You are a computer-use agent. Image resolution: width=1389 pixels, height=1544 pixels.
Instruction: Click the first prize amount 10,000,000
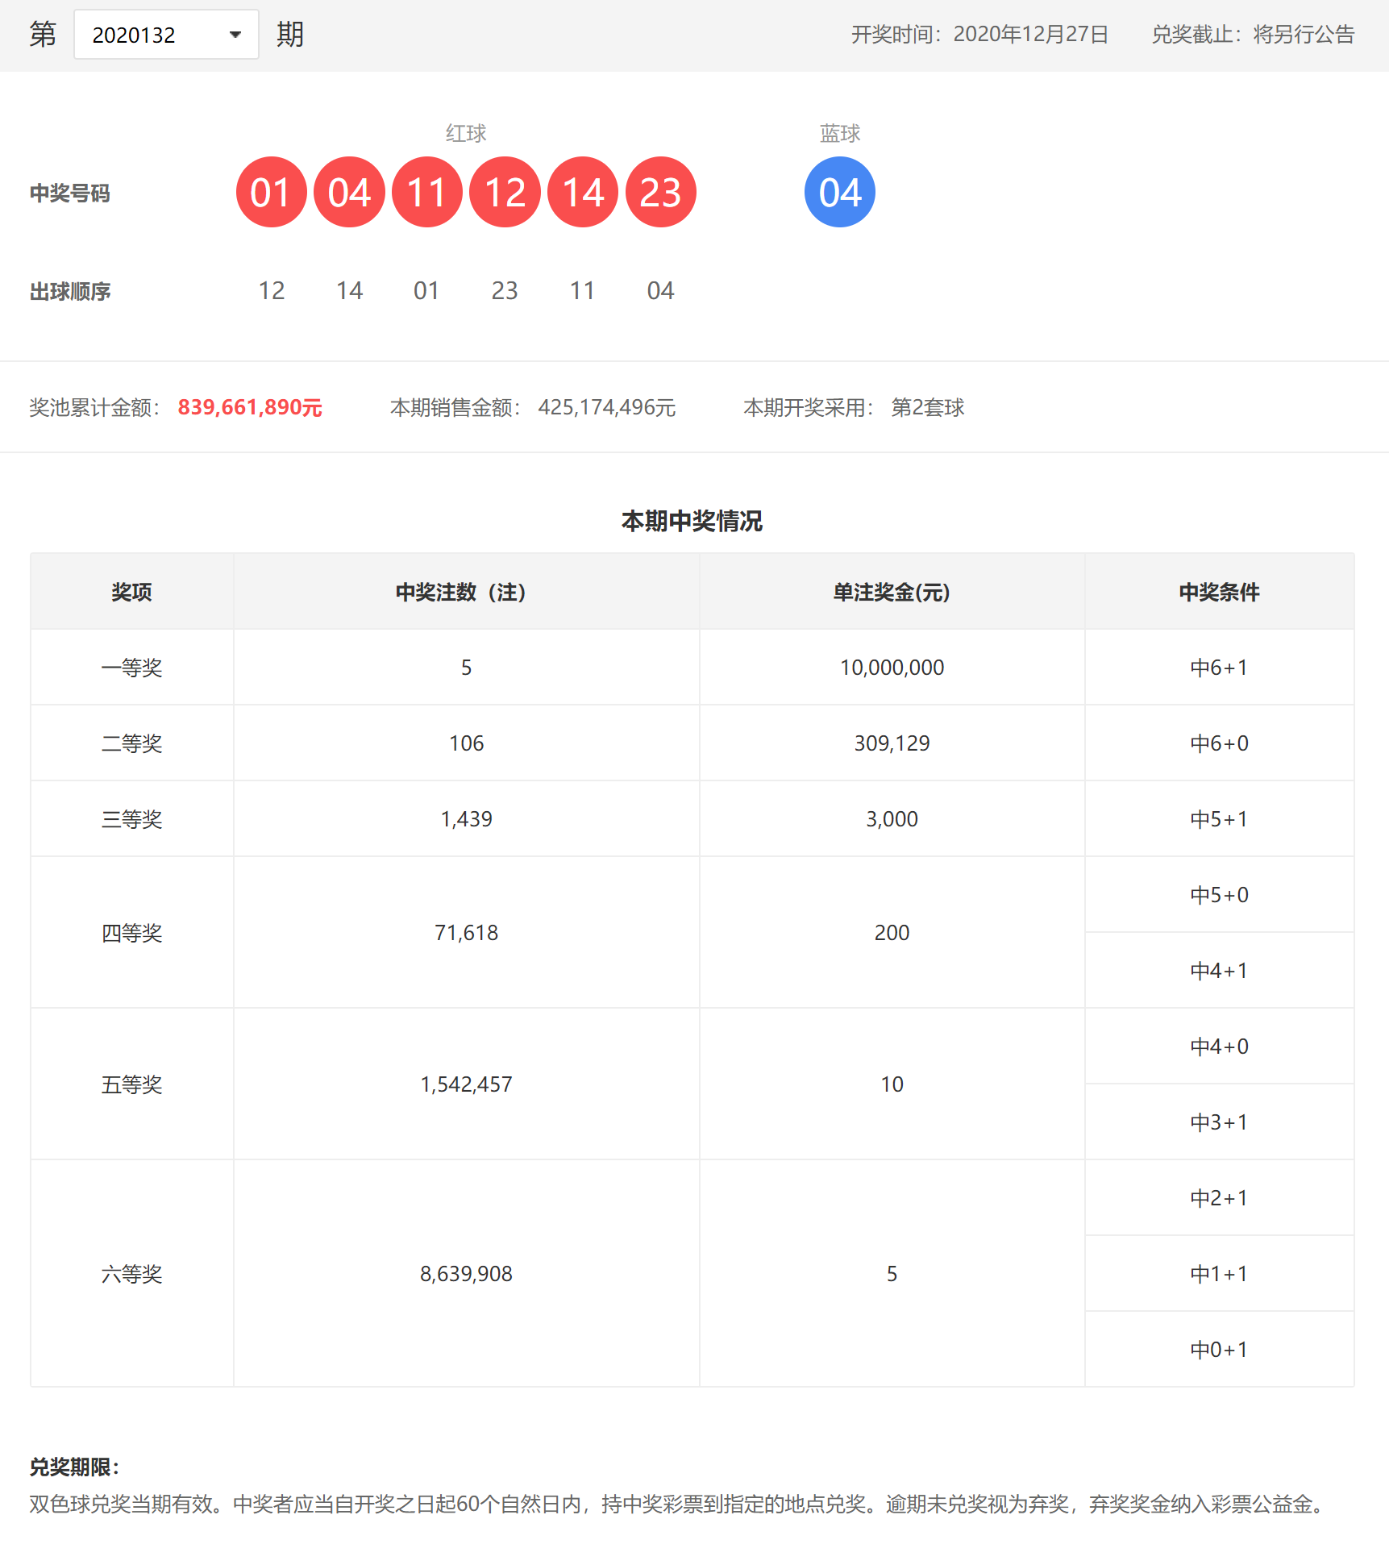pos(892,668)
